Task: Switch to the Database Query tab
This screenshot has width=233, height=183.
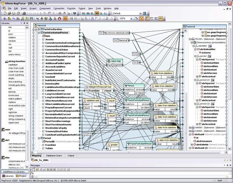Action: [x=54, y=156]
